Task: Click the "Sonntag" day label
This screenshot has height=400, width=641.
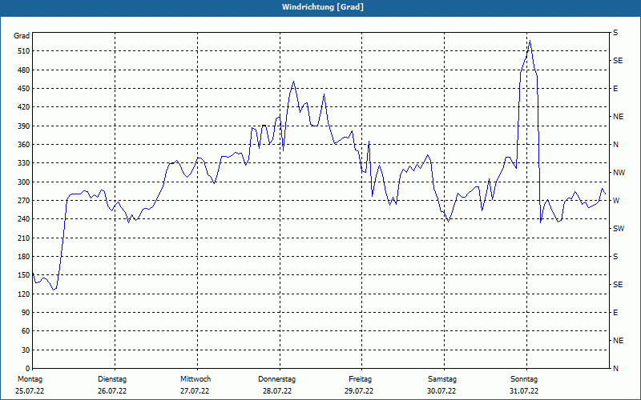Action: 524,379
